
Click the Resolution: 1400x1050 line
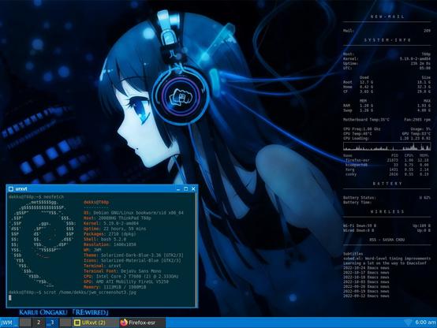pos(110,244)
